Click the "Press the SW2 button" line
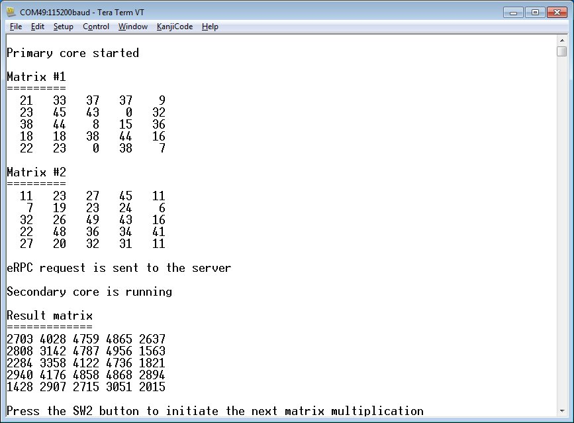Screen dimensions: 574x423 [x=215, y=411]
